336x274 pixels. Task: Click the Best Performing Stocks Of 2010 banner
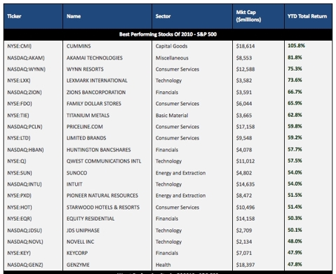(x=168, y=34)
